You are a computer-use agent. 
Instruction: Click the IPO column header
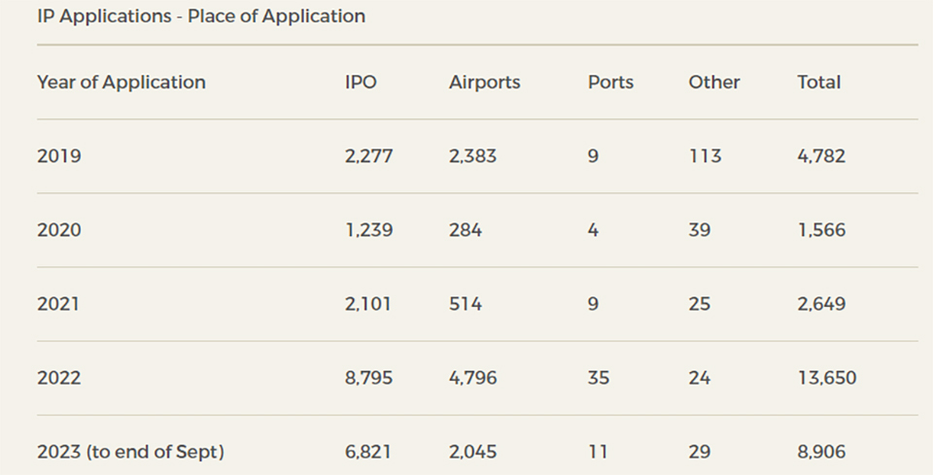coord(361,83)
